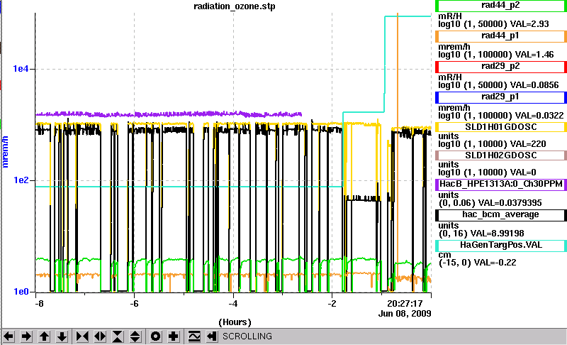Click the SLD1H01GDOSC VAL=220 readout
567x345 pixels.
tap(528, 144)
